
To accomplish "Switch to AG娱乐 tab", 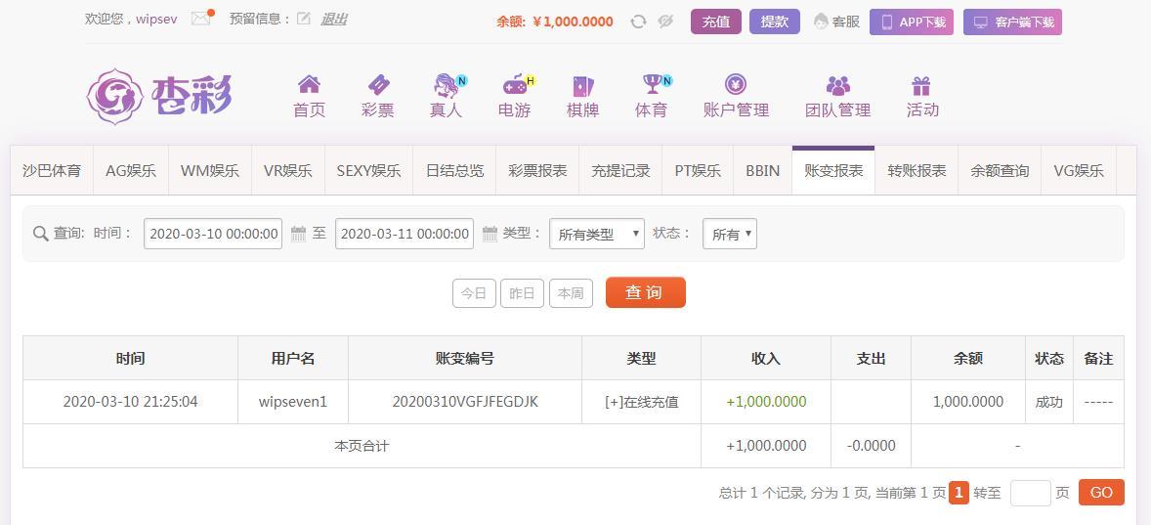I will coord(131,171).
